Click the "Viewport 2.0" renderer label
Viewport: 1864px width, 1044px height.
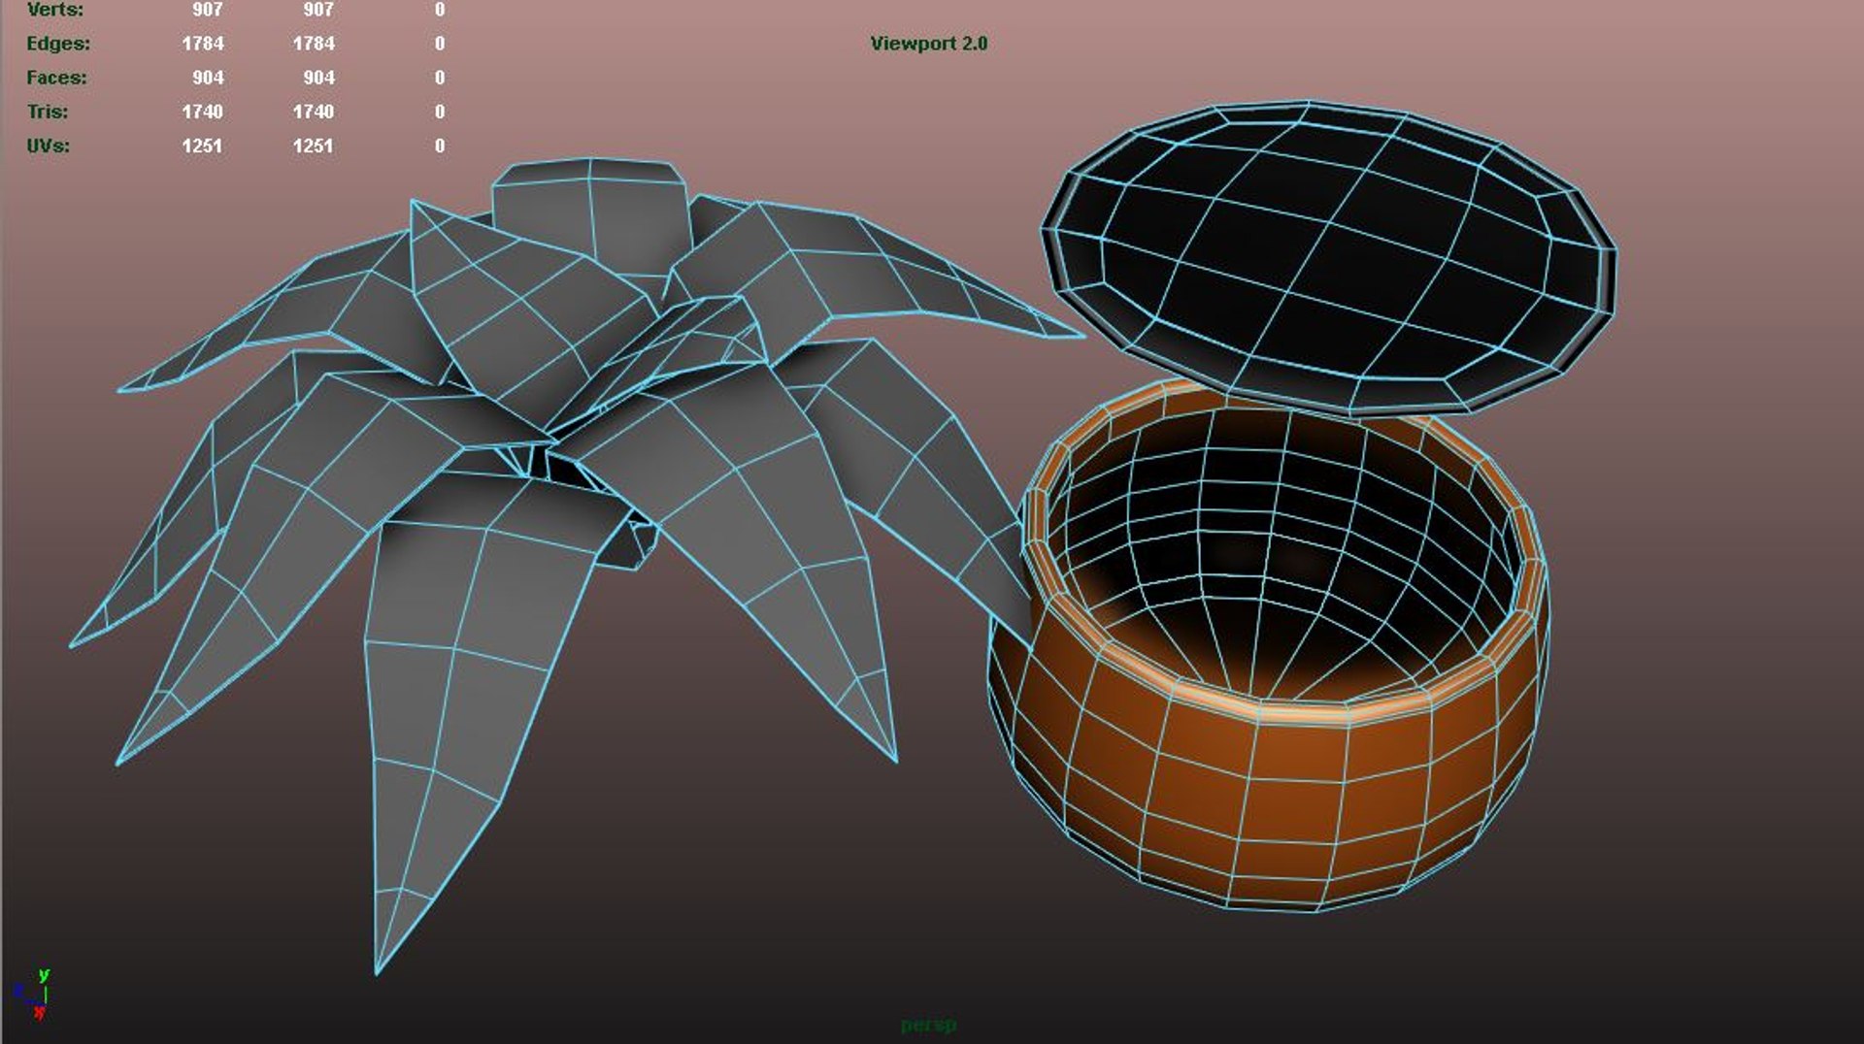click(x=928, y=44)
